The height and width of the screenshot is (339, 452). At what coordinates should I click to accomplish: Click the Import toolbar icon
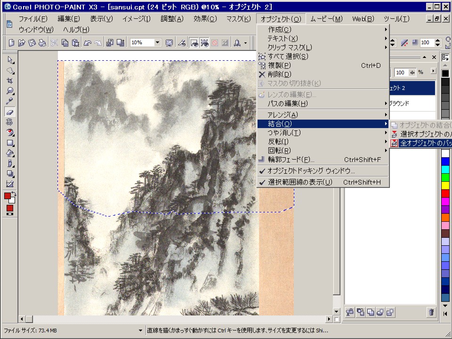click(110, 43)
